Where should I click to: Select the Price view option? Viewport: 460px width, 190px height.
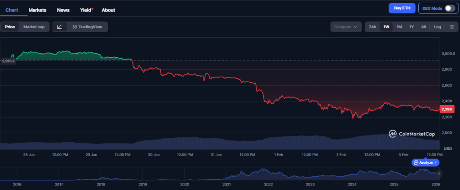pos(10,27)
